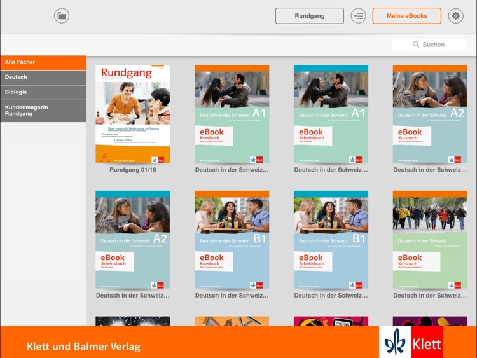
Task: Open Deutsch in der Schweiz A1 Kursbuch cover
Action: click(232, 114)
